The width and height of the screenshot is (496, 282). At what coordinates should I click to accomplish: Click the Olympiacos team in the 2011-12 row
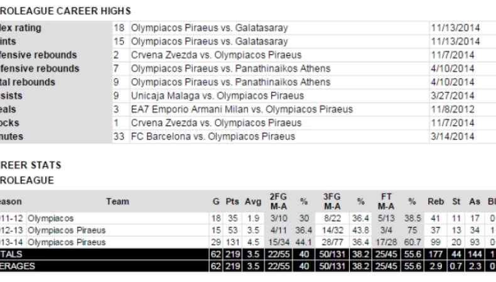tap(51, 218)
